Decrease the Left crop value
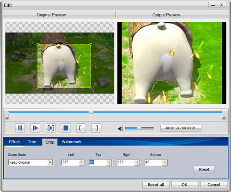This screenshot has height=192, width=231. 82,164
